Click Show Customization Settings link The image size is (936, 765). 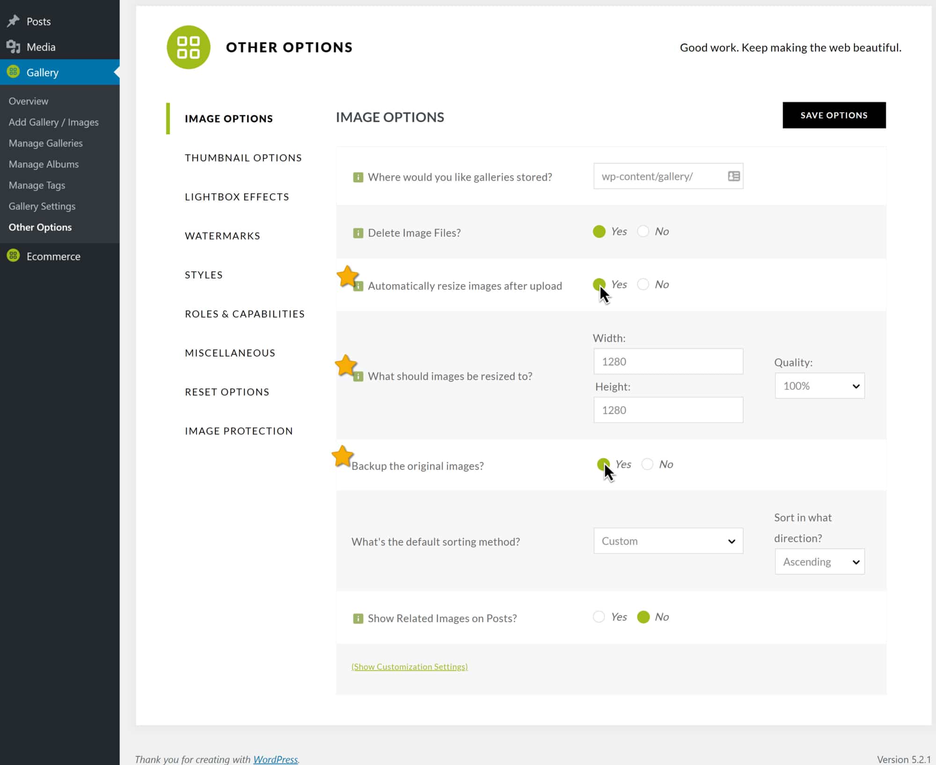409,667
